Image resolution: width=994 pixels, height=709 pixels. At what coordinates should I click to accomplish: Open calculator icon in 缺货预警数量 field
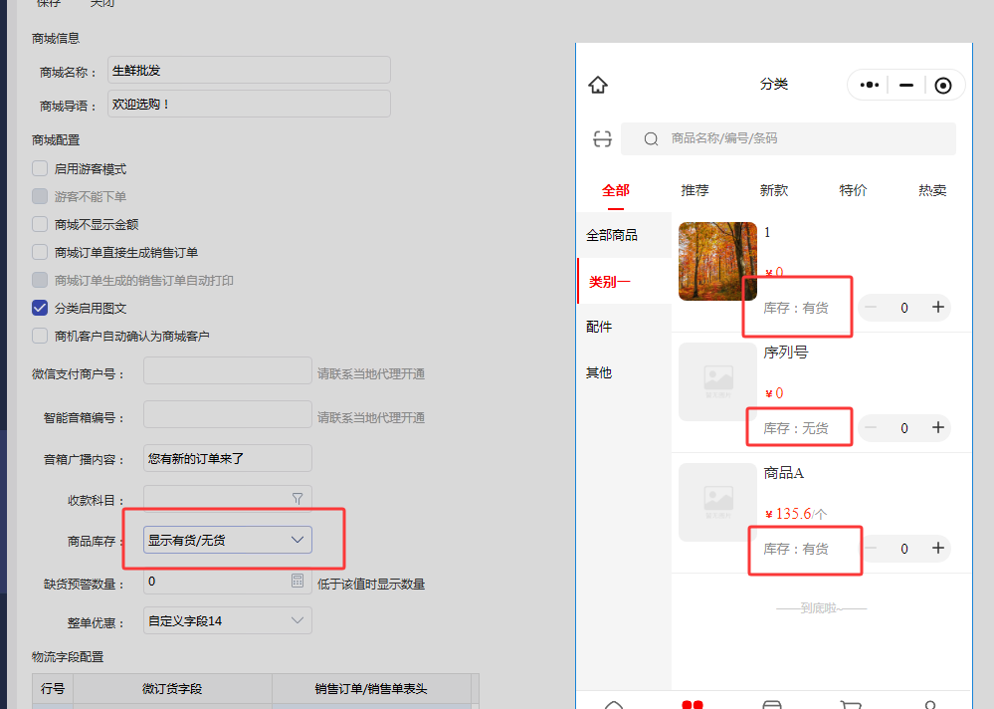(x=298, y=581)
